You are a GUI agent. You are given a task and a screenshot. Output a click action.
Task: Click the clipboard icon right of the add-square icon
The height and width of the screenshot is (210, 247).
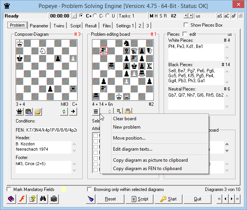pyautogui.click(x=128, y=111)
